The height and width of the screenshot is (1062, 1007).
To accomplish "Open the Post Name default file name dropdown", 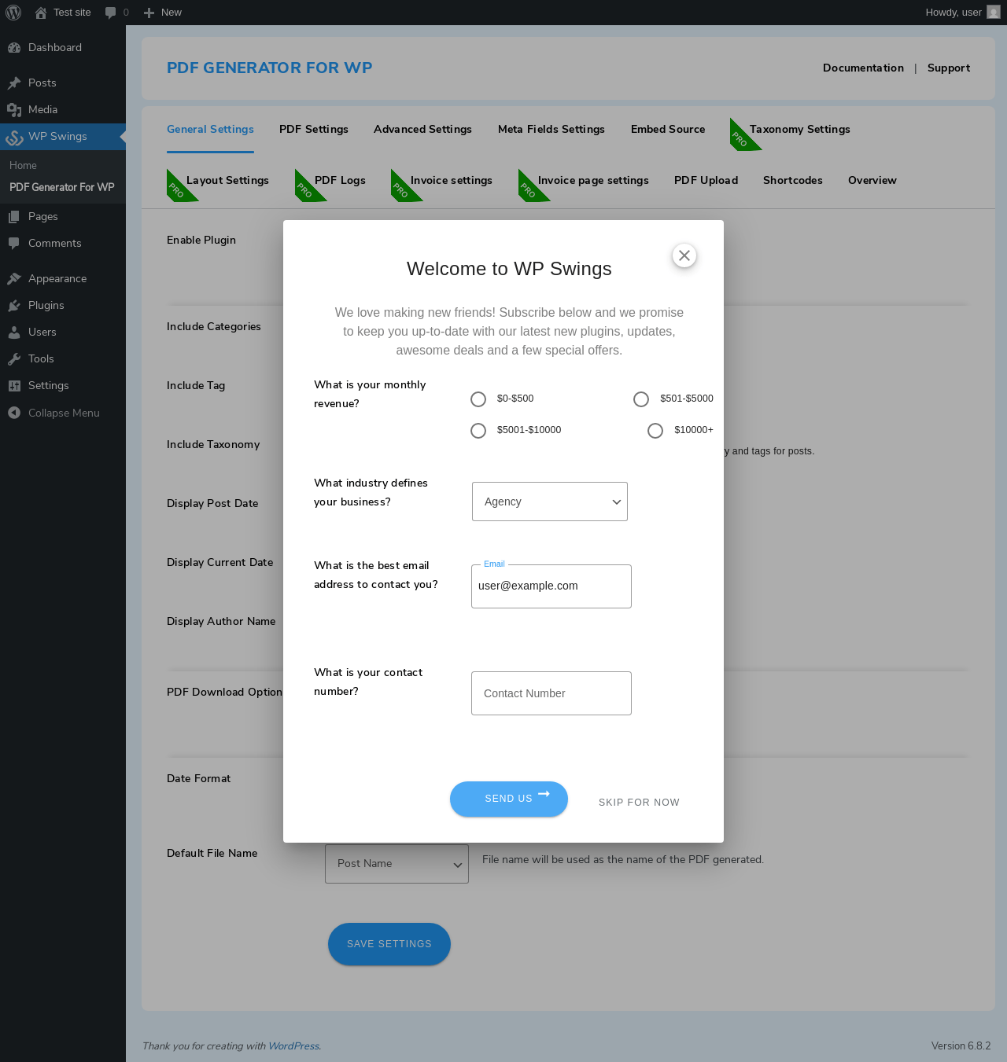I will click(397, 863).
